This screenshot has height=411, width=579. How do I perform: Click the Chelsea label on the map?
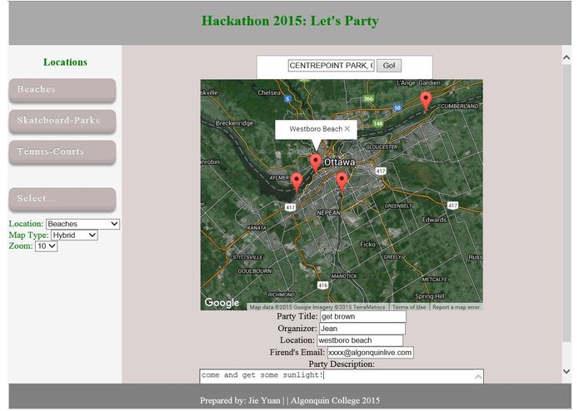269,93
